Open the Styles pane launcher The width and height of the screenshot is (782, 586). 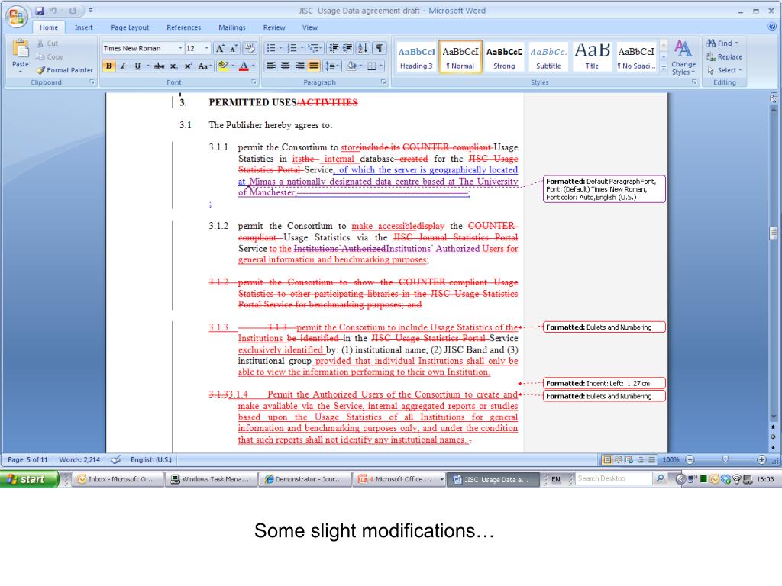point(693,82)
